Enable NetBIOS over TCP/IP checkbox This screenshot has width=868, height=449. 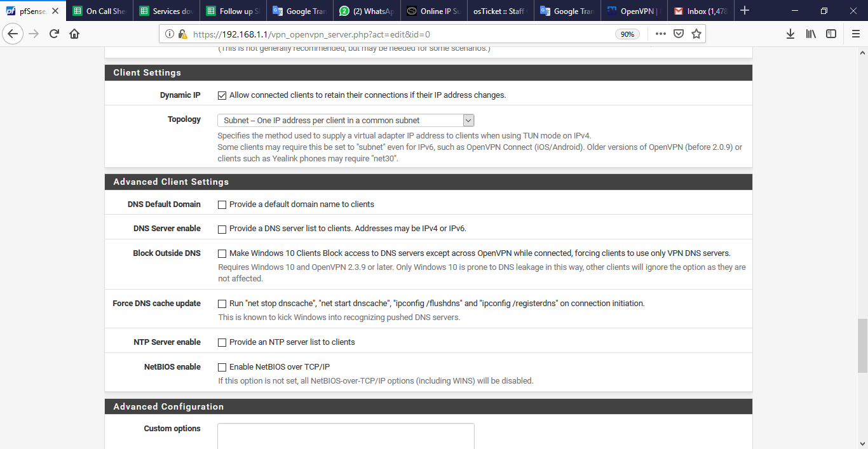click(222, 367)
